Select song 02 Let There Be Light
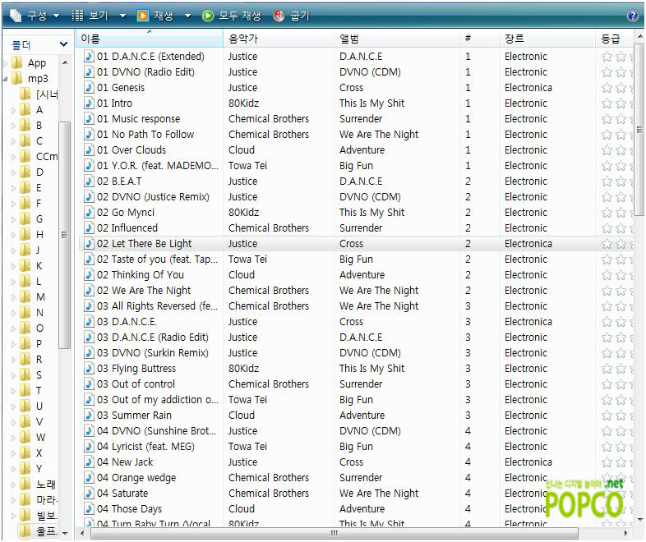Image resolution: width=646 pixels, height=542 pixels. tap(144, 244)
